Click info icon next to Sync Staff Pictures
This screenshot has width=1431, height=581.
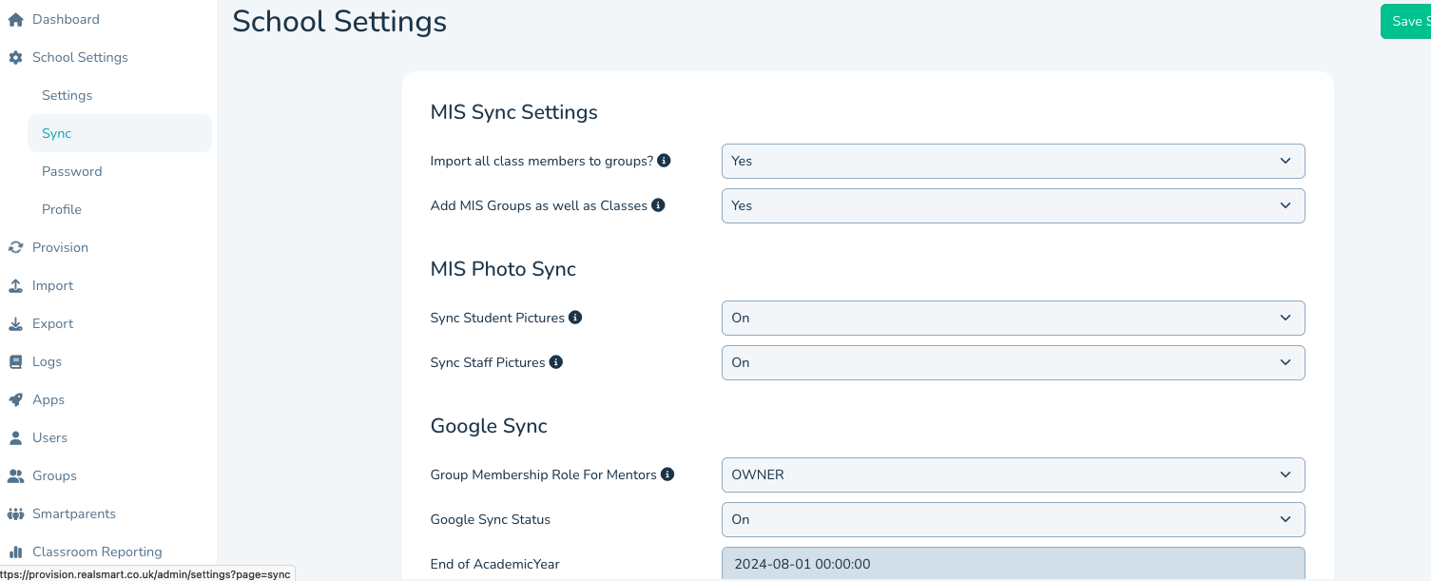point(556,362)
